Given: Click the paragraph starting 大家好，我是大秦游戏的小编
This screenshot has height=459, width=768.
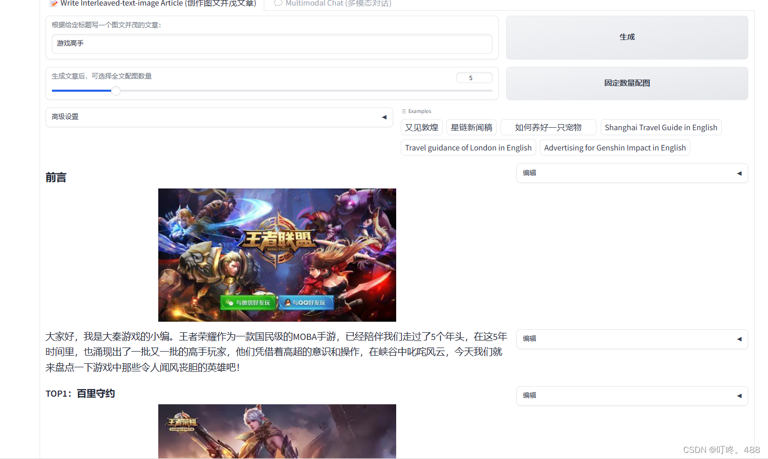Looking at the screenshot, I should [x=276, y=352].
